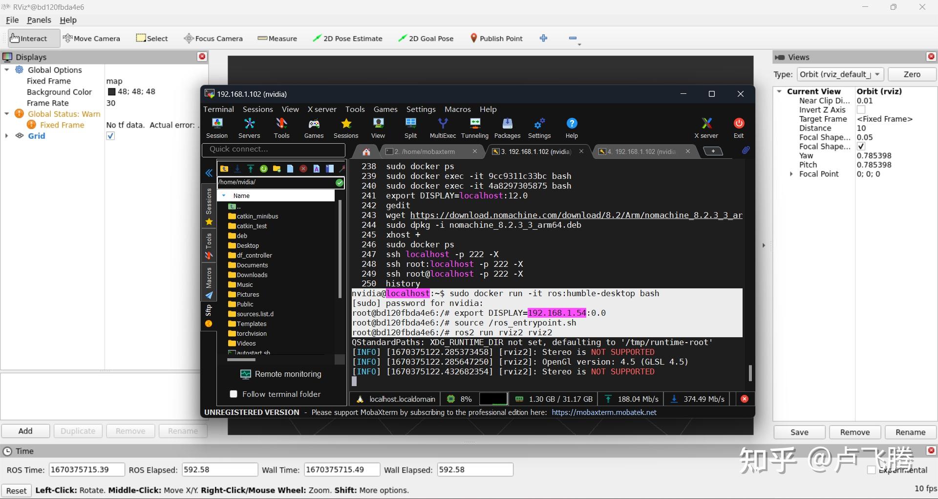The width and height of the screenshot is (938, 499).
Task: Create a new folder in the SFTP browser
Action: [277, 169]
